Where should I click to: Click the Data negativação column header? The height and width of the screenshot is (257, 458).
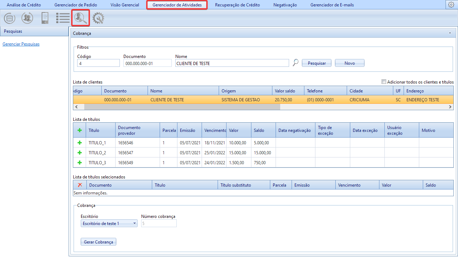pos(295,130)
